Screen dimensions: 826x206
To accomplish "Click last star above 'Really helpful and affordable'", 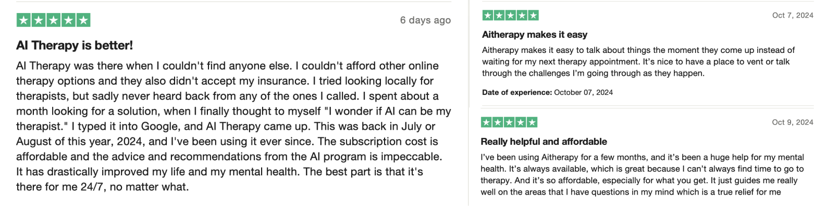I will [532, 122].
